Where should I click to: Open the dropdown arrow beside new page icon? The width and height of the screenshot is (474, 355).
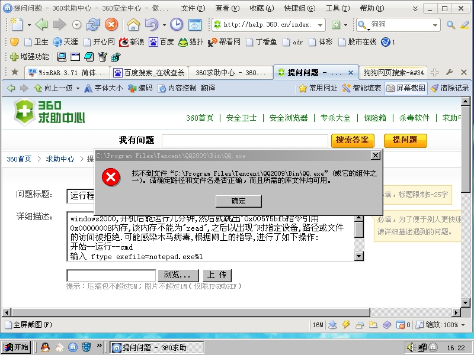tap(29, 25)
